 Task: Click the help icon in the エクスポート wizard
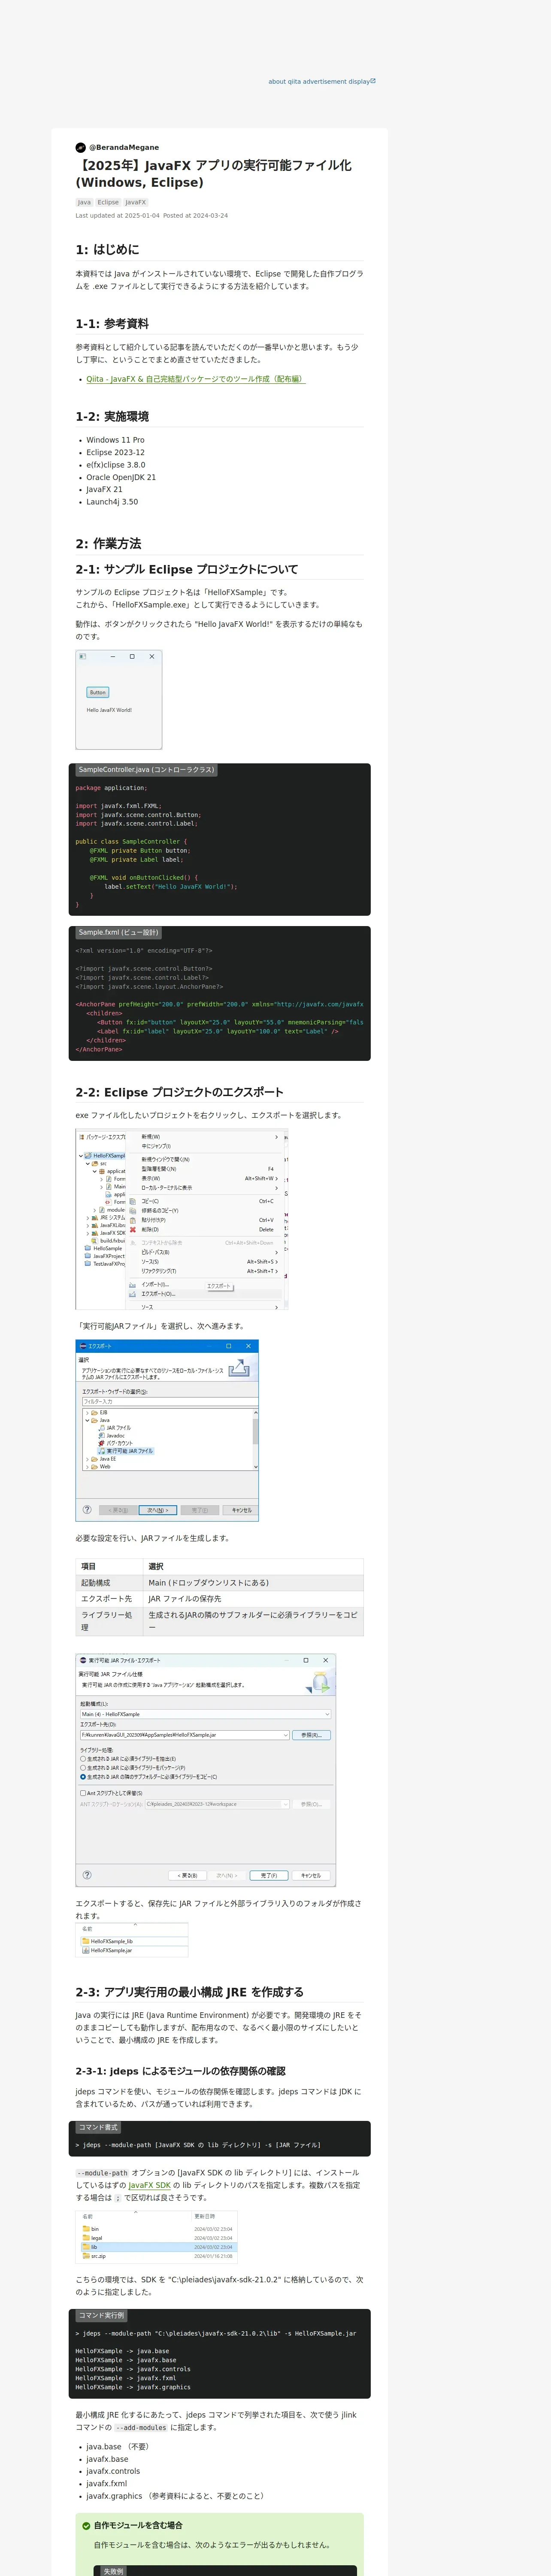87,1510
